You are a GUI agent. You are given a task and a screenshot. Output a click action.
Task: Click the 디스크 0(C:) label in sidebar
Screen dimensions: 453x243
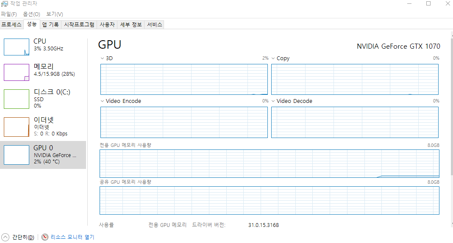52,92
